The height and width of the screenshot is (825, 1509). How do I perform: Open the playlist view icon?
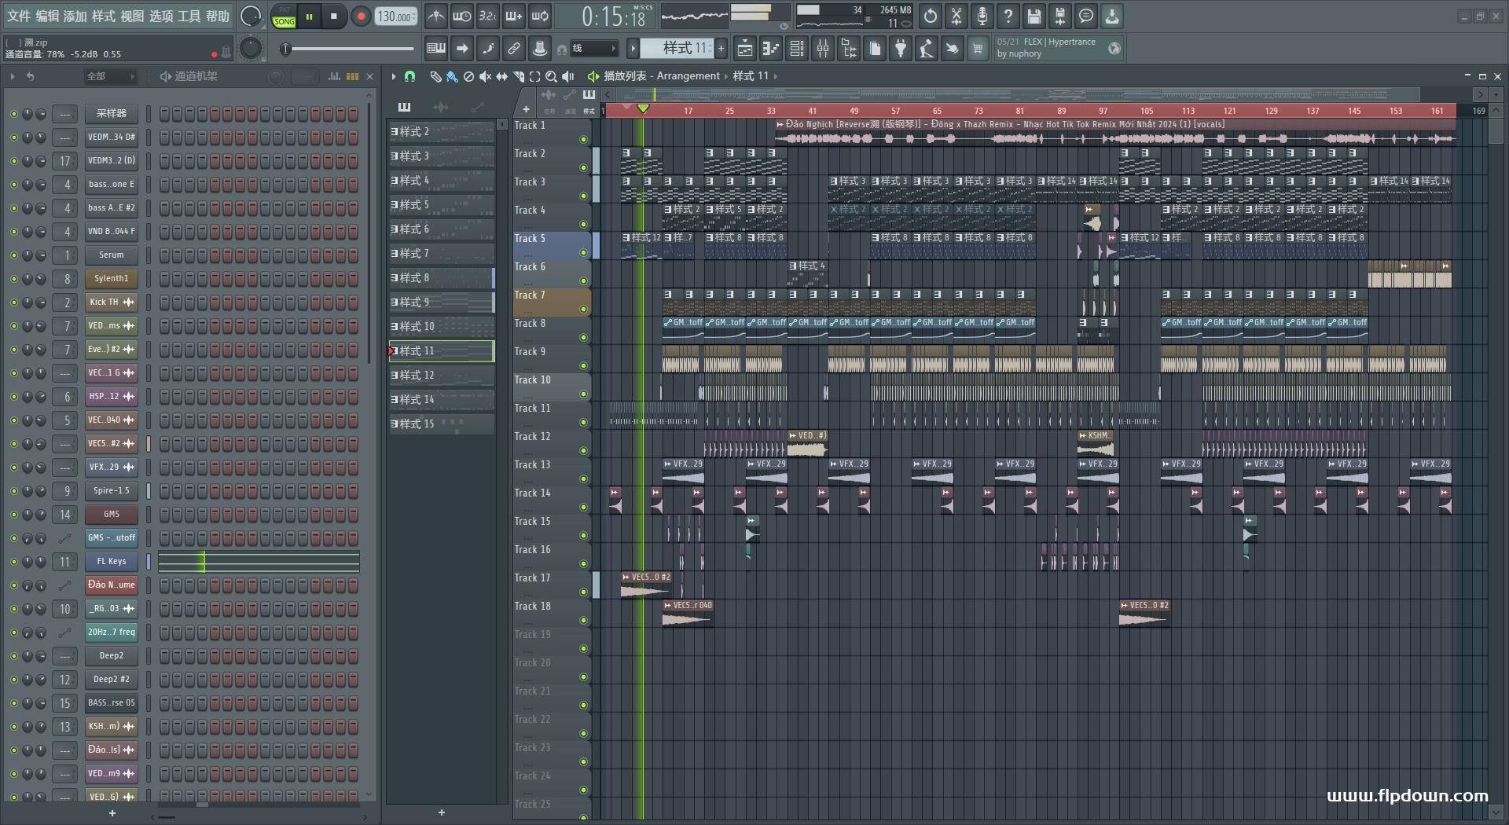[745, 49]
